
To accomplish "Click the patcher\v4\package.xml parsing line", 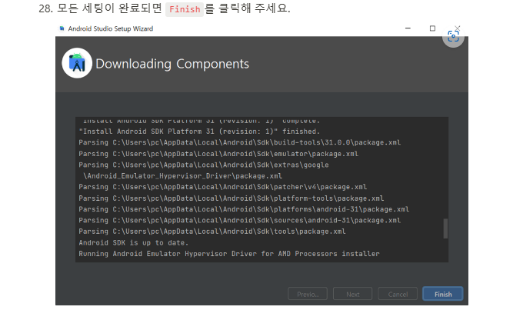I will [223, 187].
